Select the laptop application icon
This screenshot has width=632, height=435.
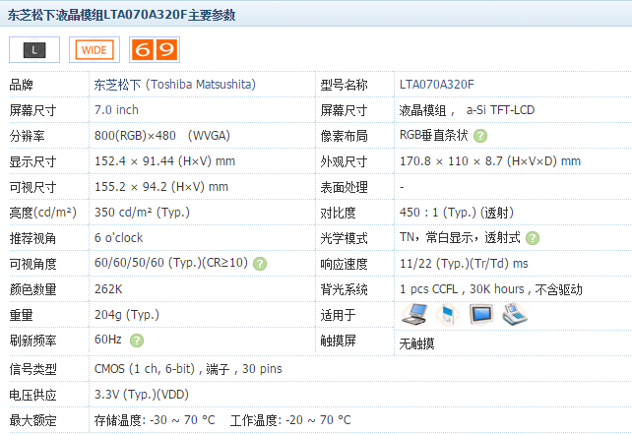pos(415,315)
